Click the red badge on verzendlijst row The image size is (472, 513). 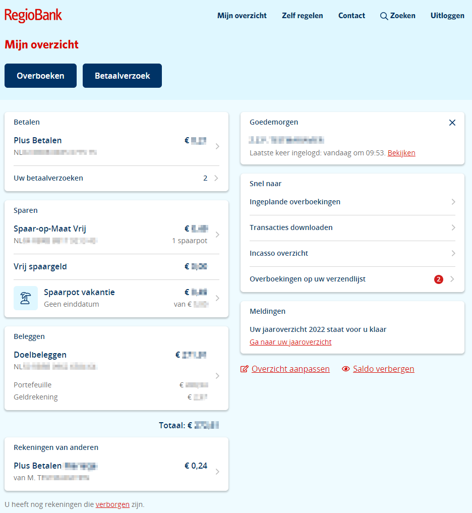438,279
